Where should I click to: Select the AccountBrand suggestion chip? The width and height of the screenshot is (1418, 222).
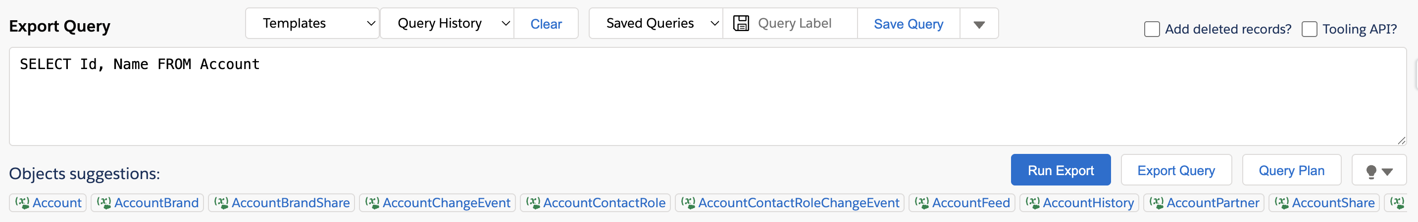(x=148, y=203)
